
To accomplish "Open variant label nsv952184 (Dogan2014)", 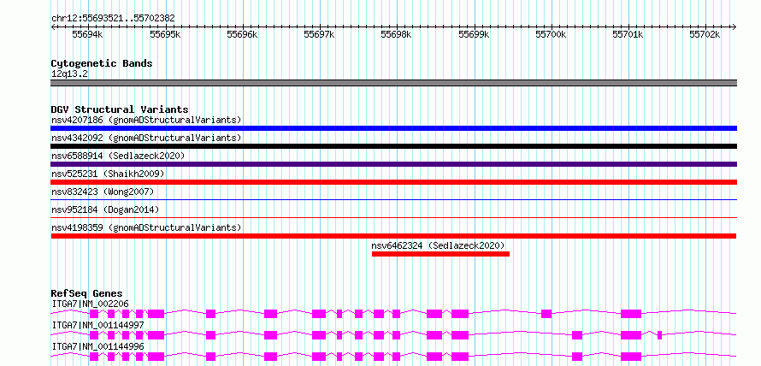I will pyautogui.click(x=105, y=210).
